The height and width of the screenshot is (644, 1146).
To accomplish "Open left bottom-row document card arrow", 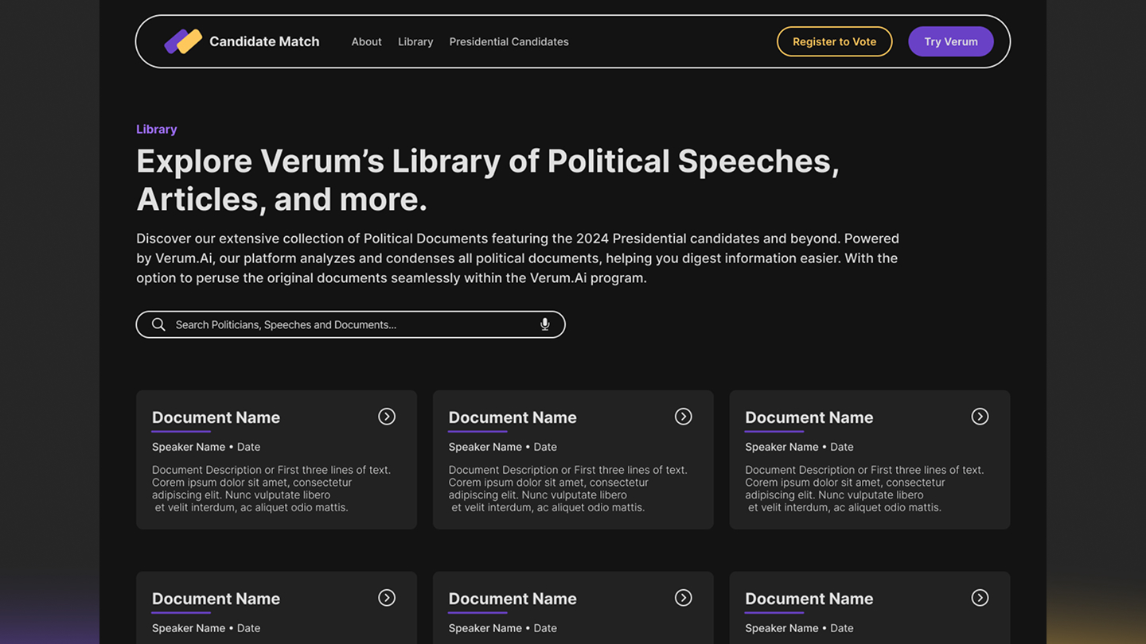I will 387,598.
